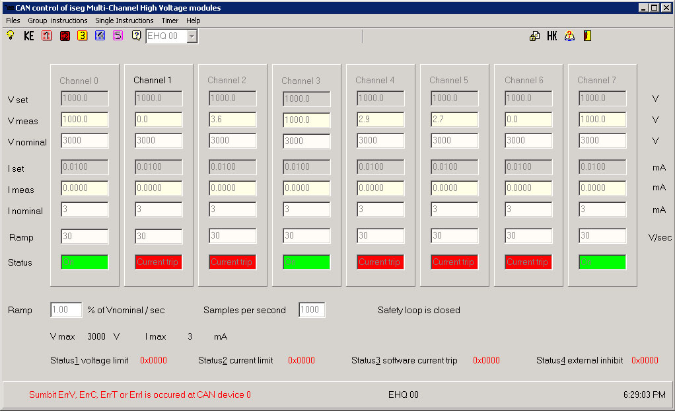Click the Samples per second field

[312, 310]
